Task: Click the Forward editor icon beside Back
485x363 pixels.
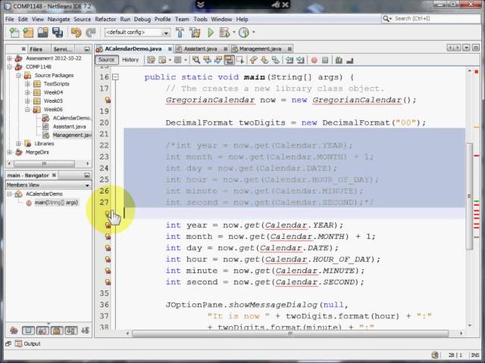Action: coord(177,60)
